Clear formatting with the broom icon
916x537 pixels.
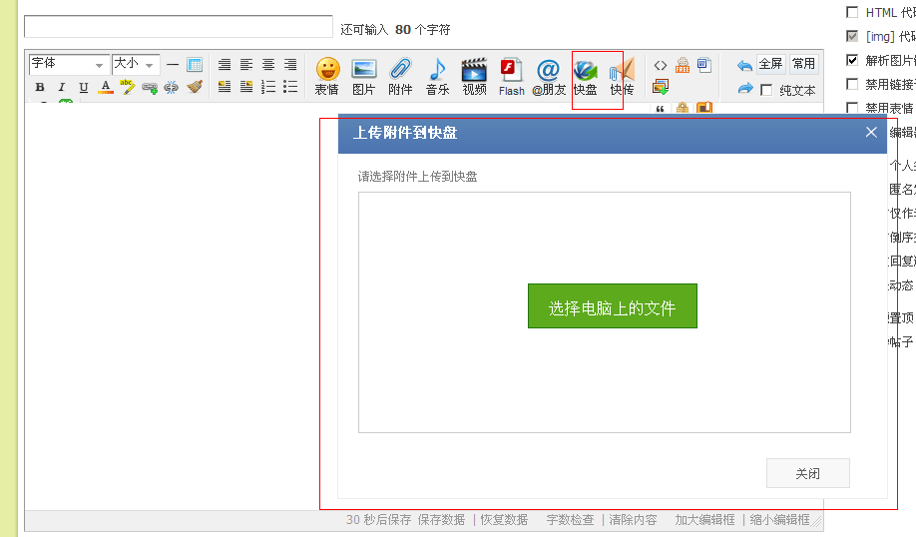point(195,87)
